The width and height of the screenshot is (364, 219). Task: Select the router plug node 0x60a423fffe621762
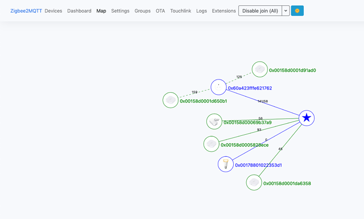(218, 87)
